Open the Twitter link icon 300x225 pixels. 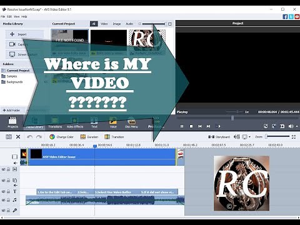(x=291, y=17)
